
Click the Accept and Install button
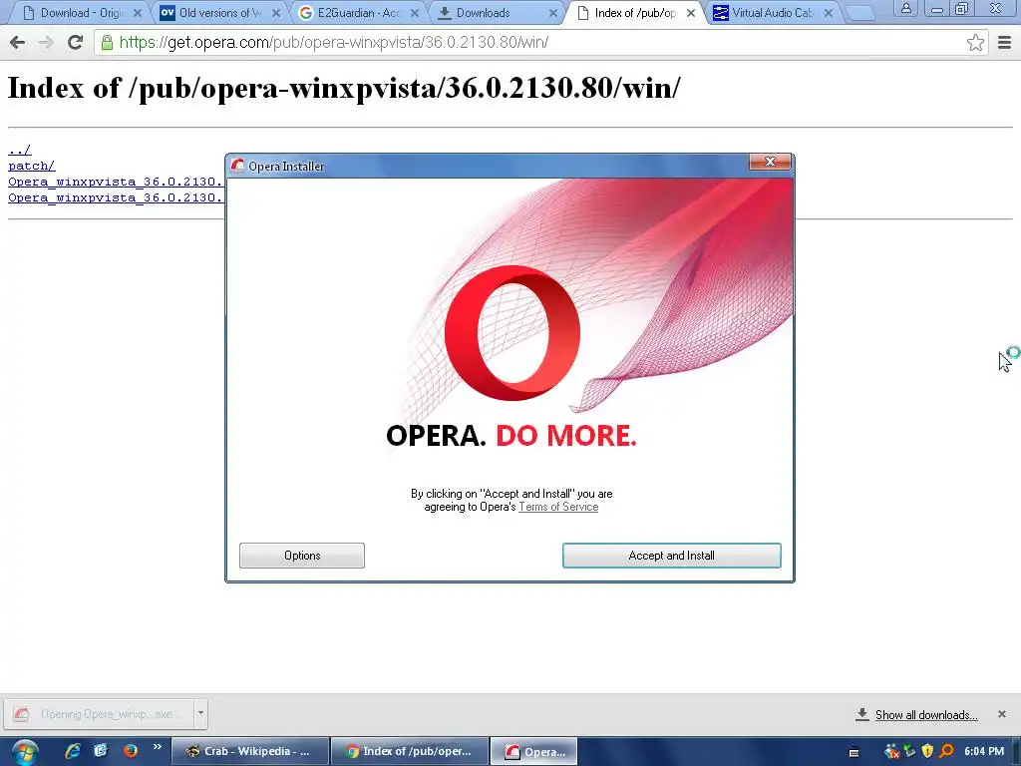(x=671, y=556)
